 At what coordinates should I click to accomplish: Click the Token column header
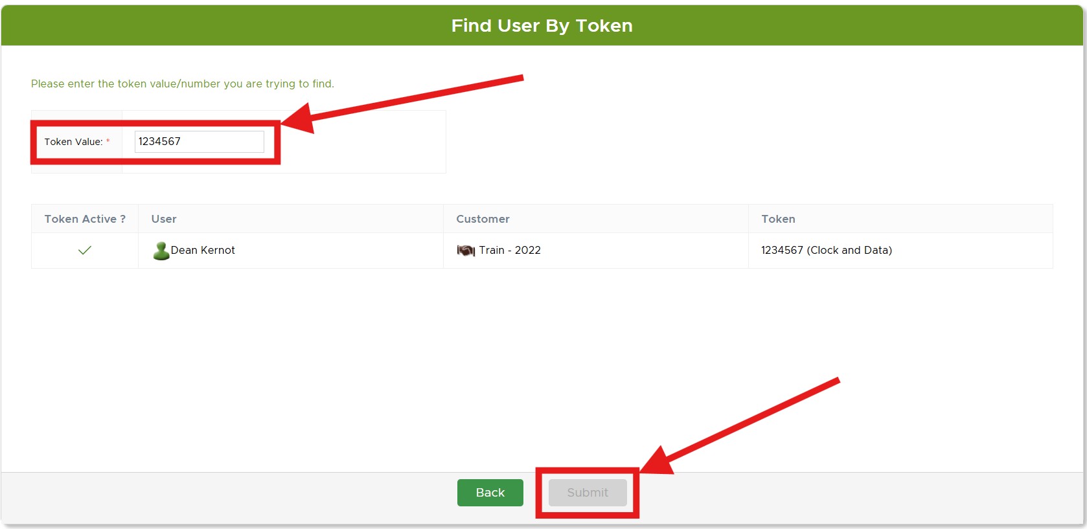pos(900,219)
